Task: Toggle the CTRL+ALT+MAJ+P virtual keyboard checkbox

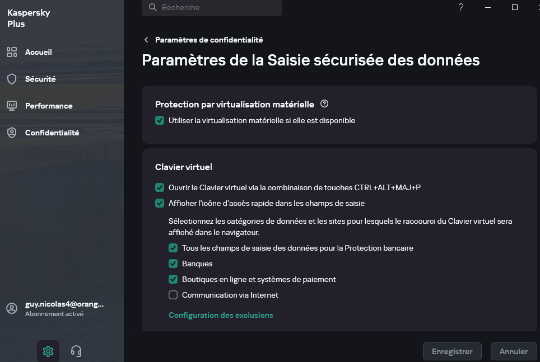Action: pos(160,187)
